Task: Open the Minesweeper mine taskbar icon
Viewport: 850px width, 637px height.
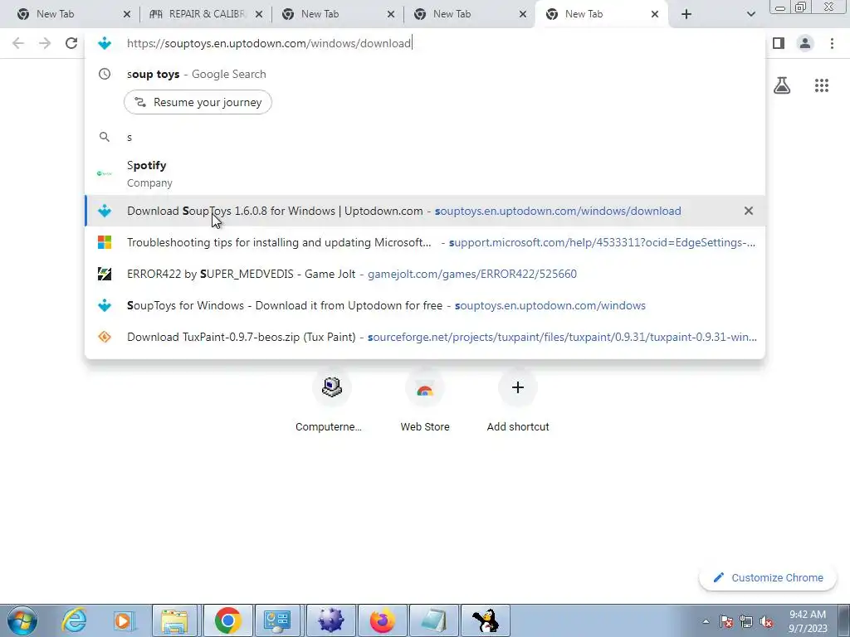Action: coord(330,620)
